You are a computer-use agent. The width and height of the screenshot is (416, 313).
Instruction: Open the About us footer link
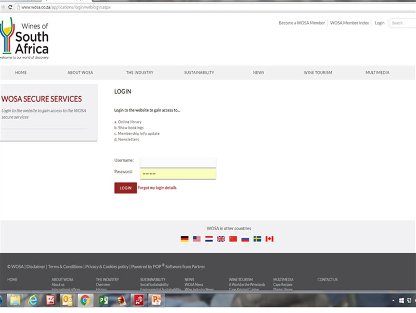coord(58,284)
